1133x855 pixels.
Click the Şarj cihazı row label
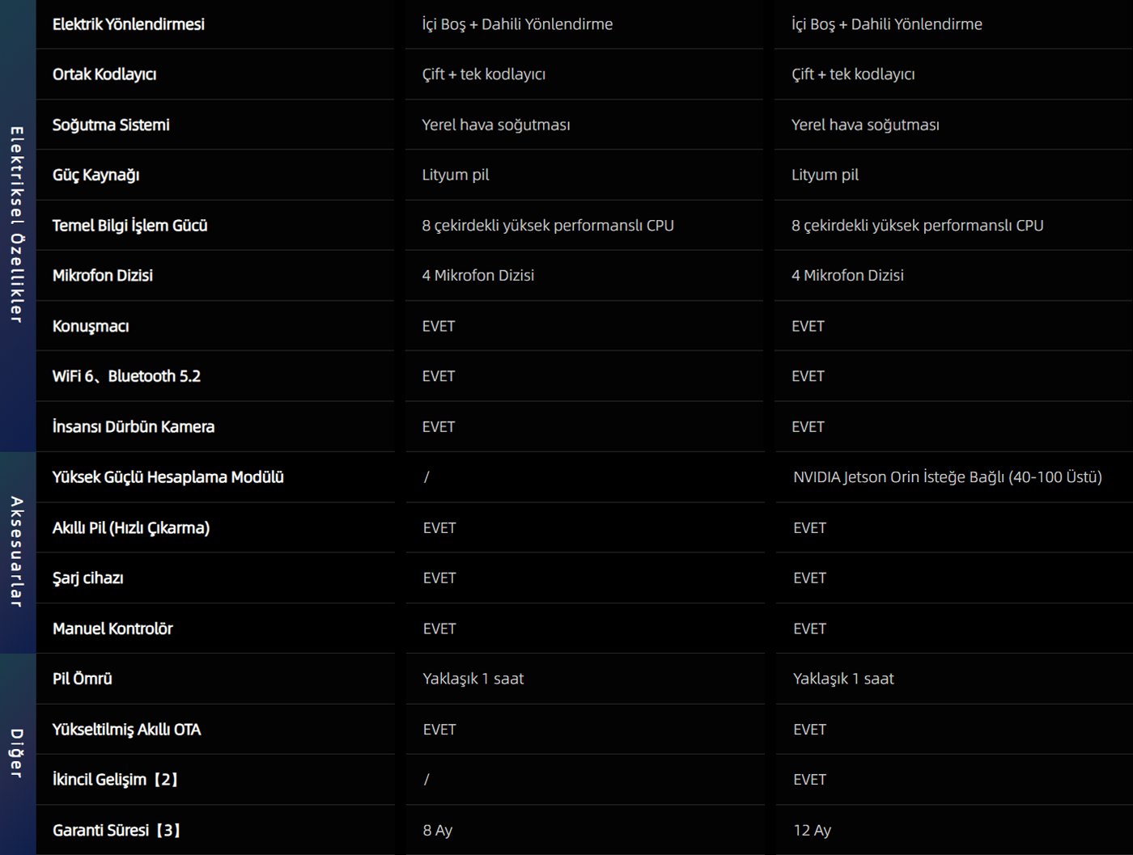[x=88, y=578]
